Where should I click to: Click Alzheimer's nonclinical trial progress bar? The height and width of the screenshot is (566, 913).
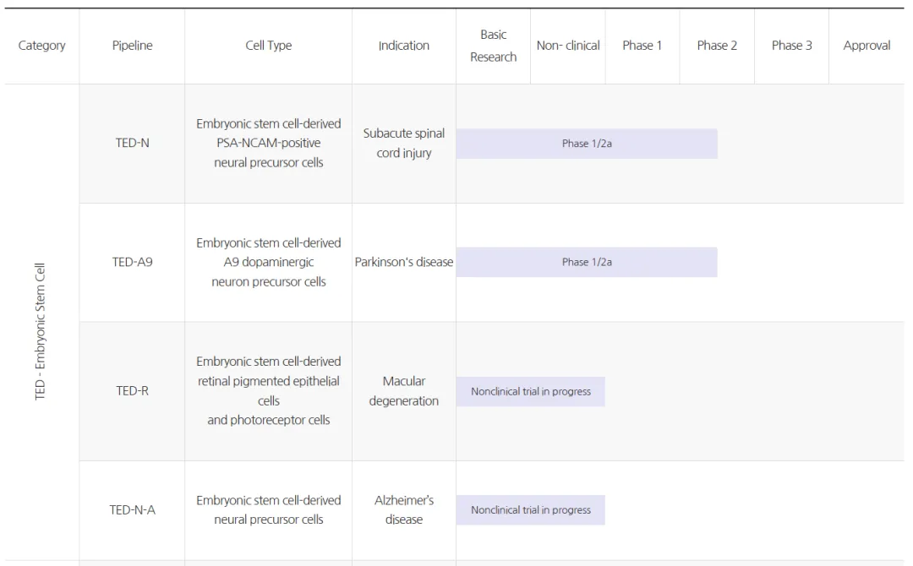pyautogui.click(x=530, y=509)
